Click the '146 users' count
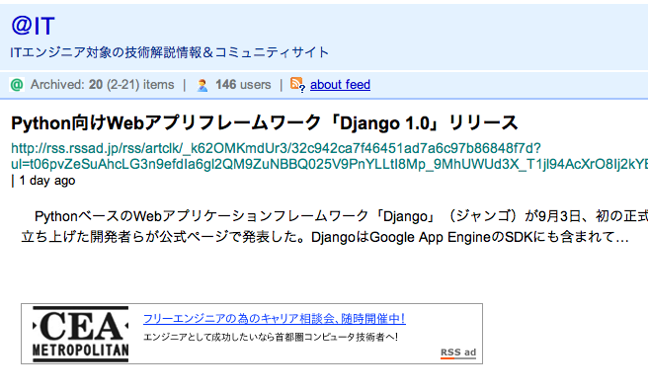The height and width of the screenshot is (391, 648). [x=243, y=85]
